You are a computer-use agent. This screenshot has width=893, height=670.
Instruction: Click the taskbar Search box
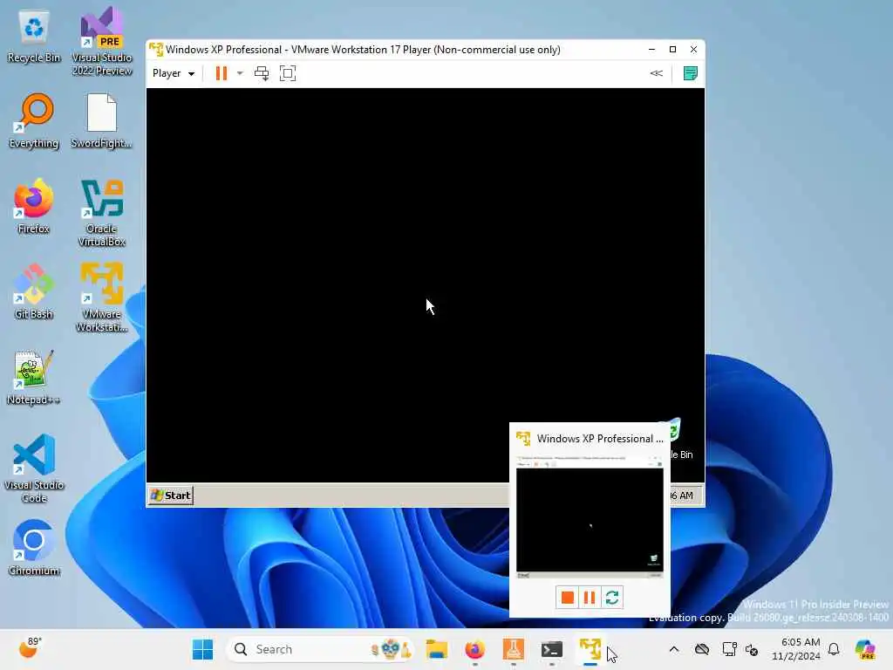[321, 649]
